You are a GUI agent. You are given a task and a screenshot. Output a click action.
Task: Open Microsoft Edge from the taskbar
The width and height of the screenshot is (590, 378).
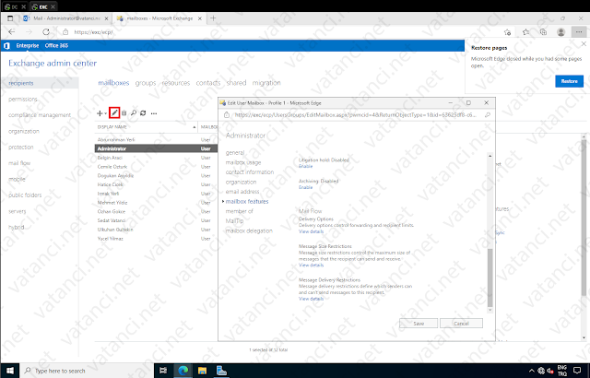click(183, 371)
